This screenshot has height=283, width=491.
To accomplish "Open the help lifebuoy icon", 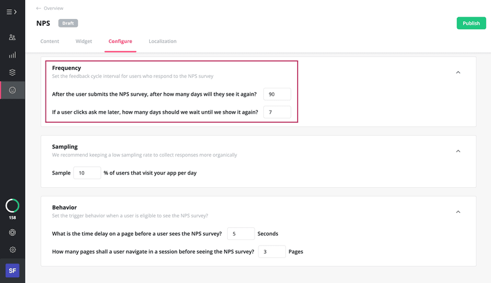I will click(12, 232).
